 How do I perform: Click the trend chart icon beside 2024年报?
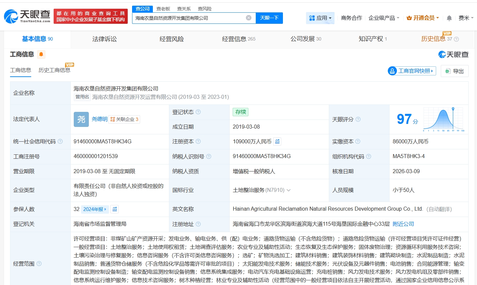pyautogui.click(x=115, y=209)
